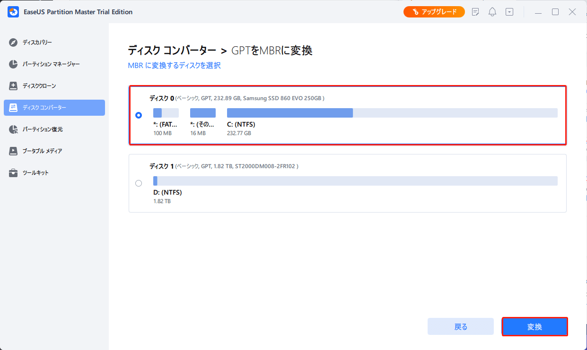587x350 pixels.
Task: Click the C: (NTFS) partition usage bar
Action: click(392, 113)
